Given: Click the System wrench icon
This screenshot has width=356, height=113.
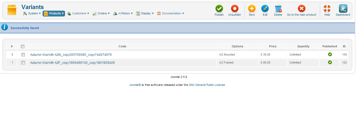Looking at the screenshot, I should [25, 14].
